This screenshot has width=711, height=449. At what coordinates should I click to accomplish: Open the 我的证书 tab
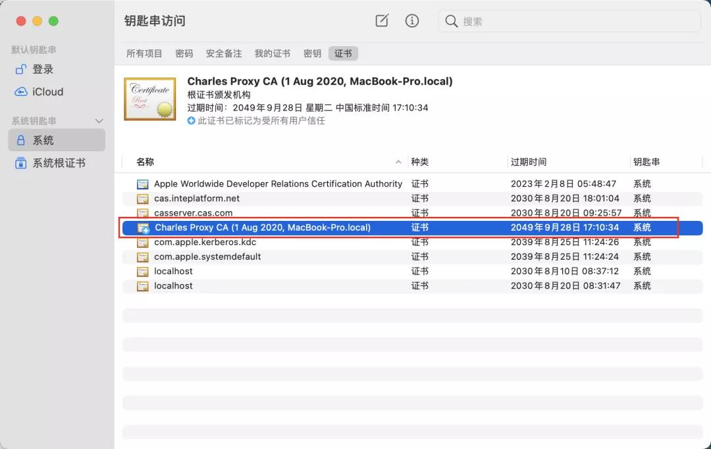click(x=272, y=53)
